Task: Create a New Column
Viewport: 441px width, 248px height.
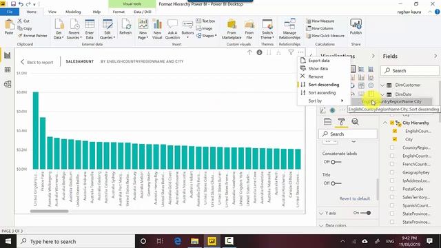Action: 320,28
